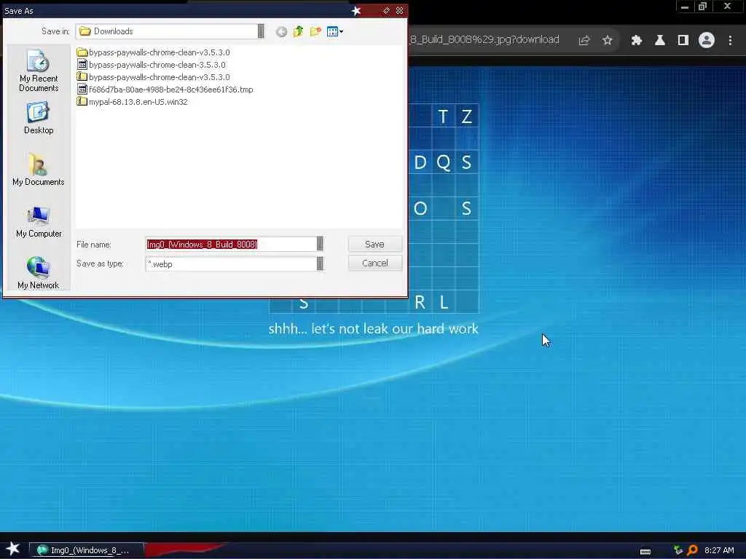The width and height of the screenshot is (746, 559).
Task: Click the back navigation arrow icon
Action: click(281, 32)
